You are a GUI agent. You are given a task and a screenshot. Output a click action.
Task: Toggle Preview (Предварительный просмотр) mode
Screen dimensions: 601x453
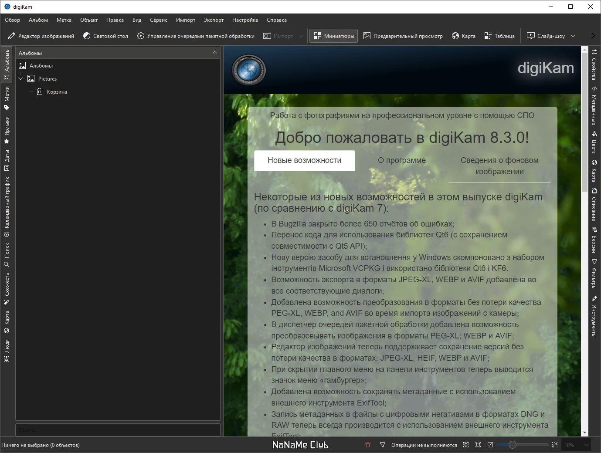[x=403, y=36]
